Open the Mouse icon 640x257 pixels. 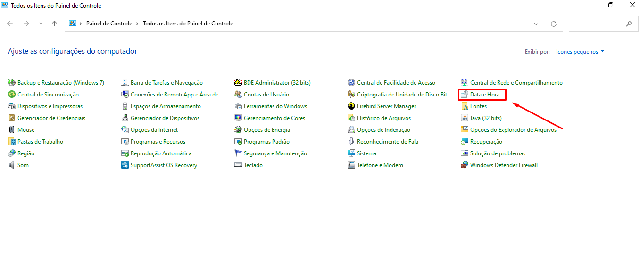pyautogui.click(x=12, y=130)
